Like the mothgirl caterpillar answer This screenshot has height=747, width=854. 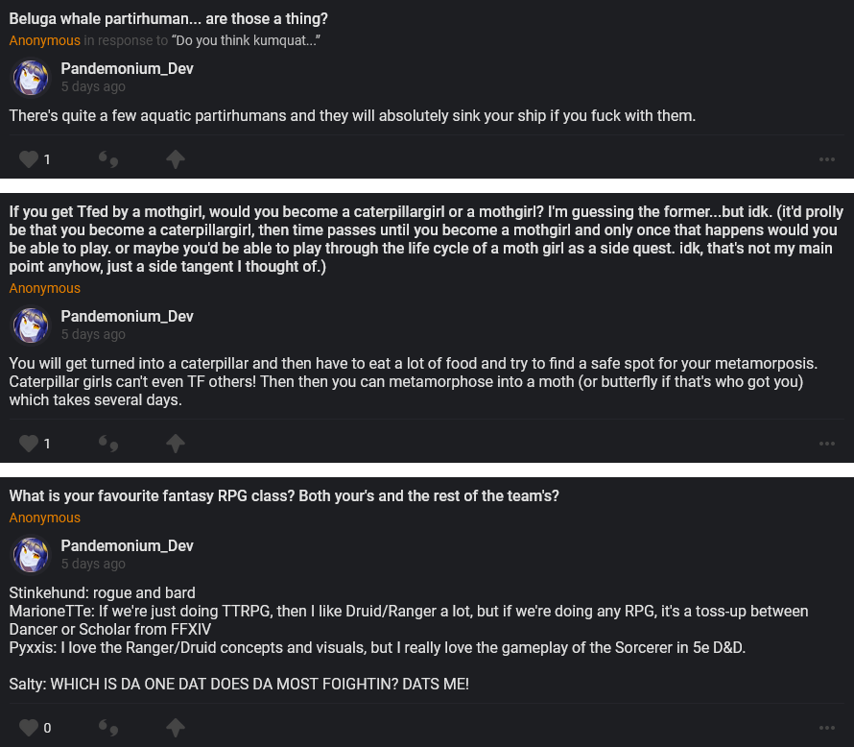pyautogui.click(x=29, y=444)
